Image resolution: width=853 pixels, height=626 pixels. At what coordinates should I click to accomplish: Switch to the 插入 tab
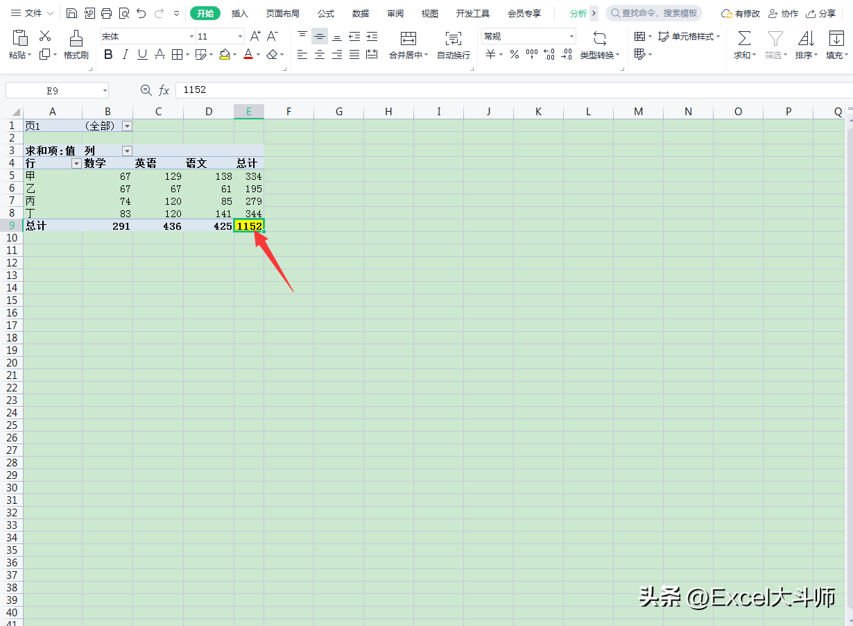click(240, 13)
